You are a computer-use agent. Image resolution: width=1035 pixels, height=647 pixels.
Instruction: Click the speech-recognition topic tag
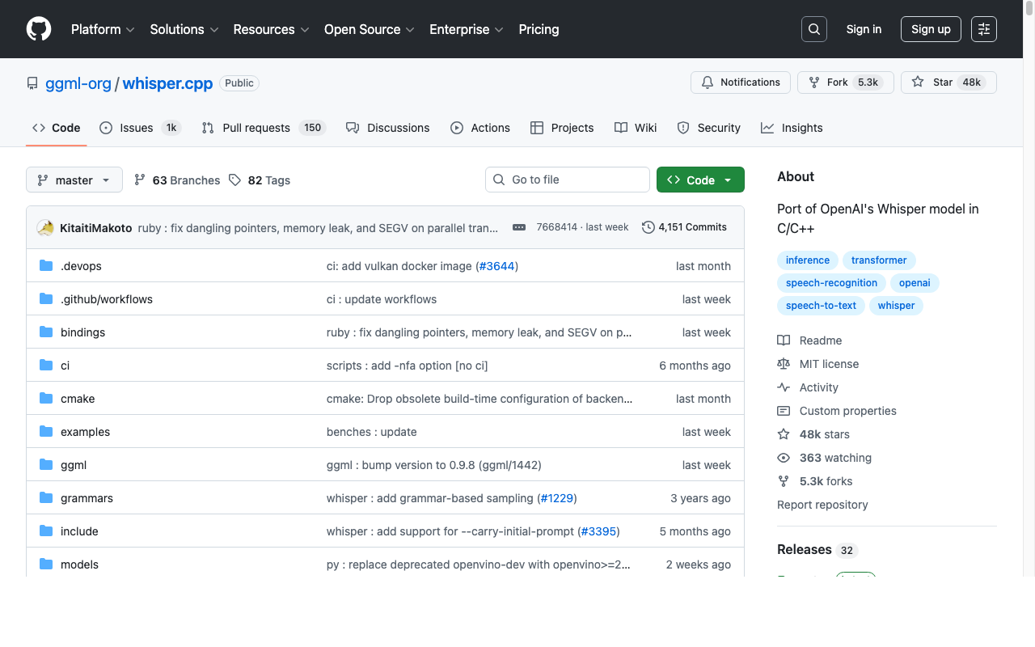tap(831, 282)
